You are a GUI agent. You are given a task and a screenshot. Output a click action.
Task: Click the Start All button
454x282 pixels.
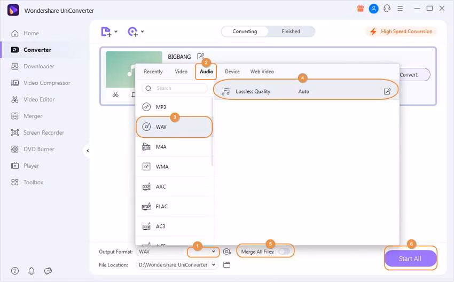click(x=410, y=258)
